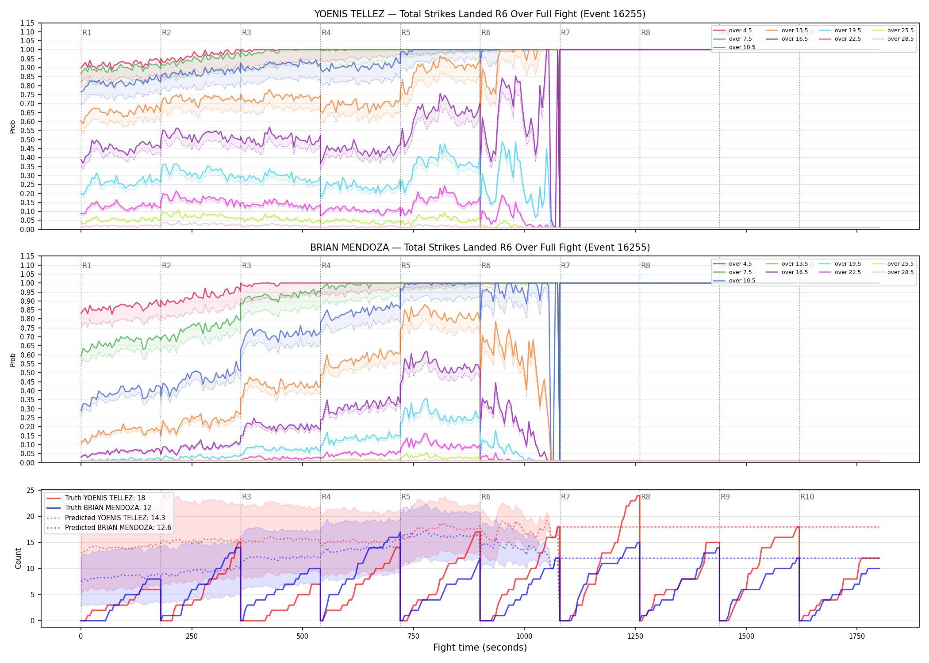Click the x-axis tick label '1500'
Screen dimensions: 929x663
coord(746,636)
